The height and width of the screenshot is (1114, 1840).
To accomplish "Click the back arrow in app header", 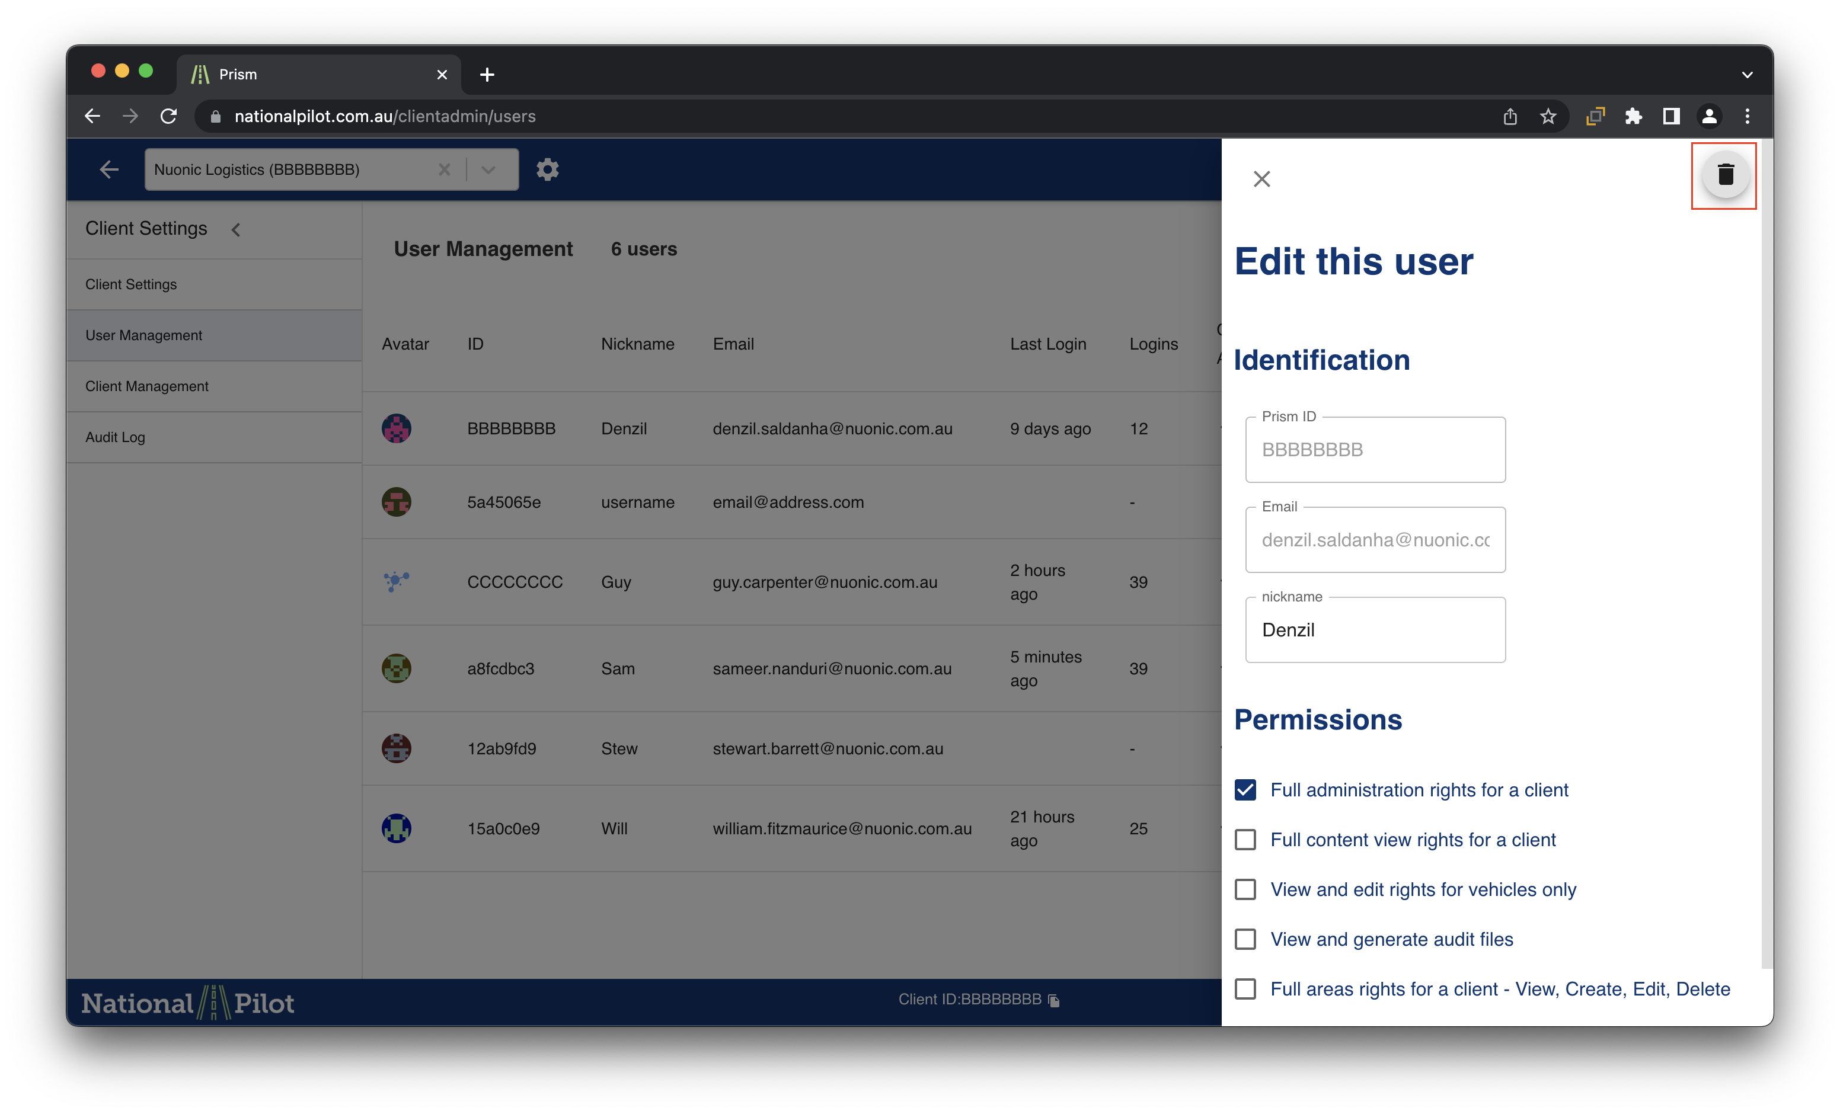I will point(109,169).
